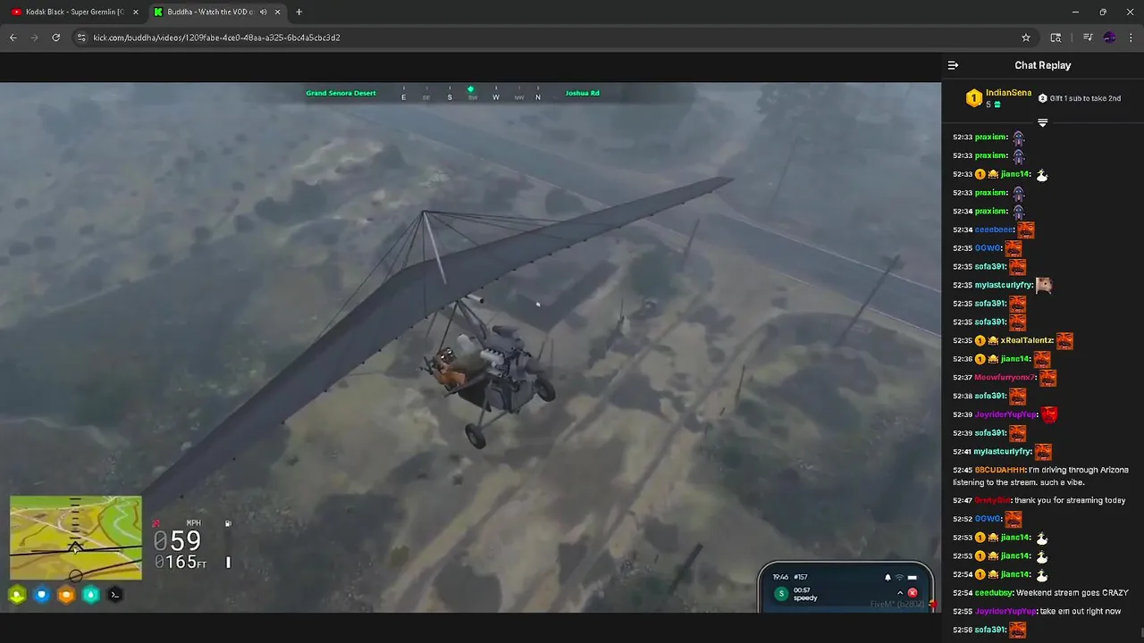Click ceeebeee's orange face emote at 52:34

(x=1026, y=230)
